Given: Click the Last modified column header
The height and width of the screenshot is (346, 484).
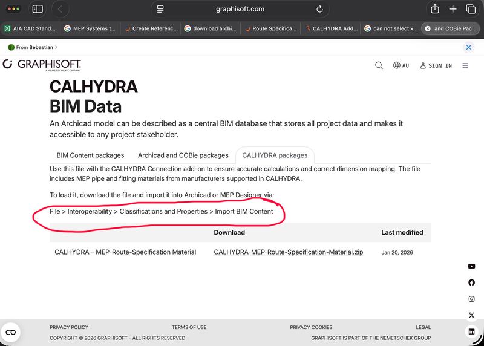Looking at the screenshot, I should click(x=402, y=232).
